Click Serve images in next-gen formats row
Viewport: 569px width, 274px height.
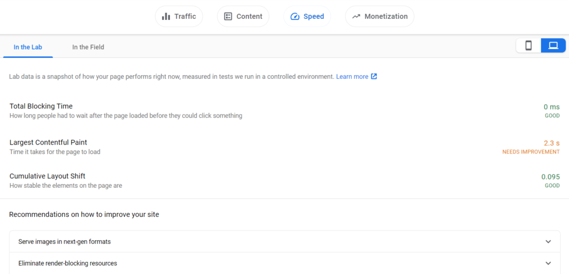[x=284, y=241]
